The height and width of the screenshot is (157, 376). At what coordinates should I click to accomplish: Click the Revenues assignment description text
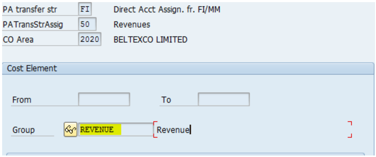132,25
